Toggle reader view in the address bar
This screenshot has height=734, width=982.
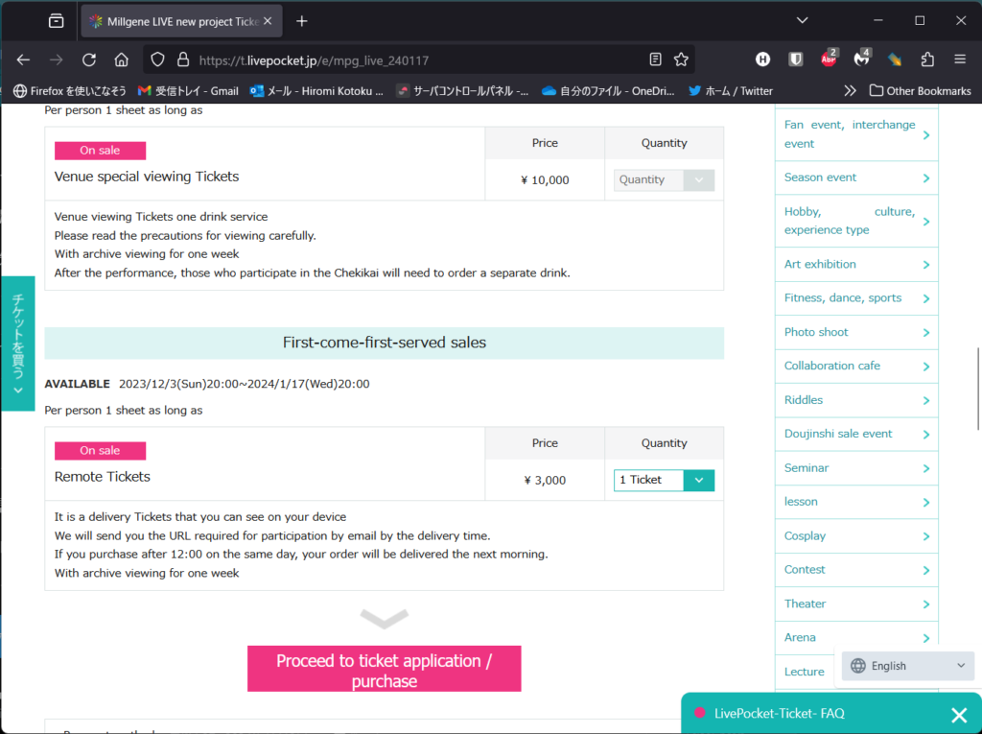click(x=655, y=59)
